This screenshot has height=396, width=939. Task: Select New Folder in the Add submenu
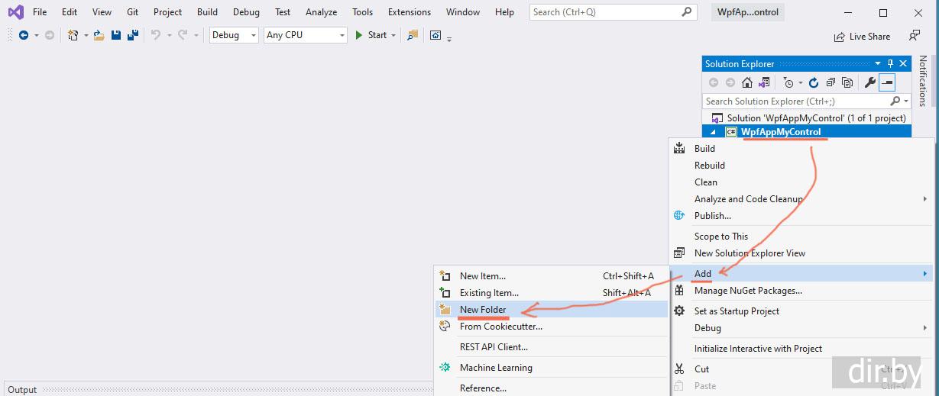pyautogui.click(x=551, y=310)
